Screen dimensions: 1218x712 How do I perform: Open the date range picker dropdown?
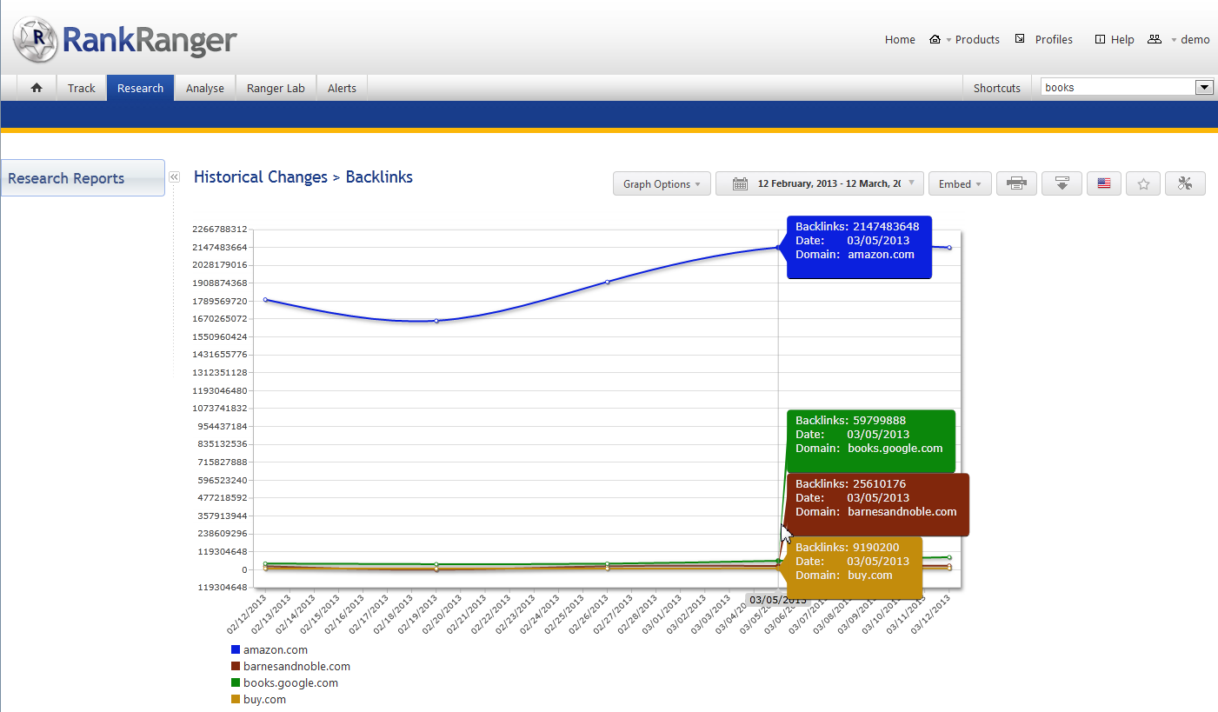820,183
